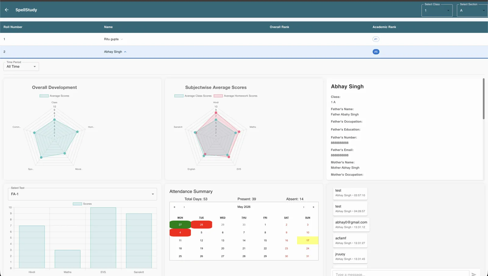Send the message with the paper-plane icon
This screenshot has height=276, width=488.
pos(474,274)
